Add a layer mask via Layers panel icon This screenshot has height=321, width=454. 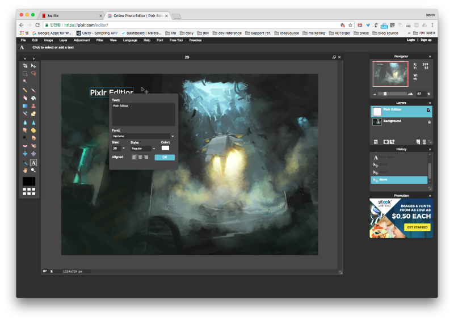(386, 142)
